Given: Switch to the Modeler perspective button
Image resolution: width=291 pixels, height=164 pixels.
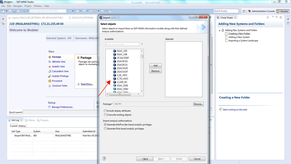Looking at the screenshot, I should [x=282, y=11].
